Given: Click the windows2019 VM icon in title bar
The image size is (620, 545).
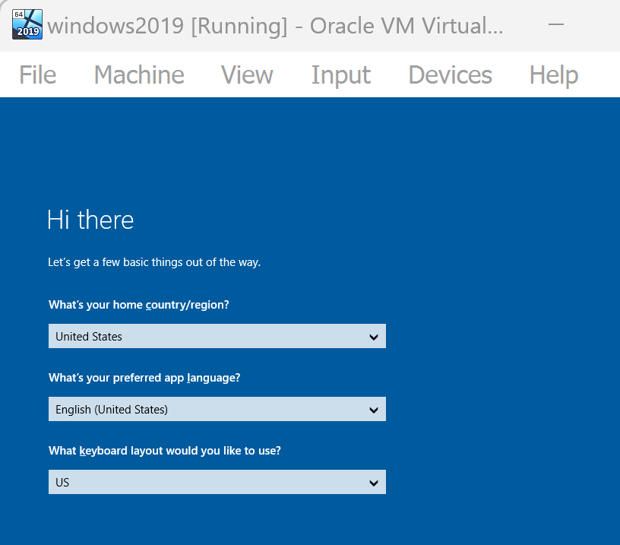Looking at the screenshot, I should point(27,24).
